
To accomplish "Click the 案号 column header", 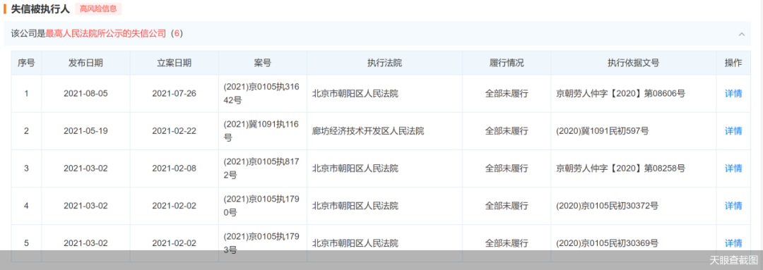I will pyautogui.click(x=263, y=63).
